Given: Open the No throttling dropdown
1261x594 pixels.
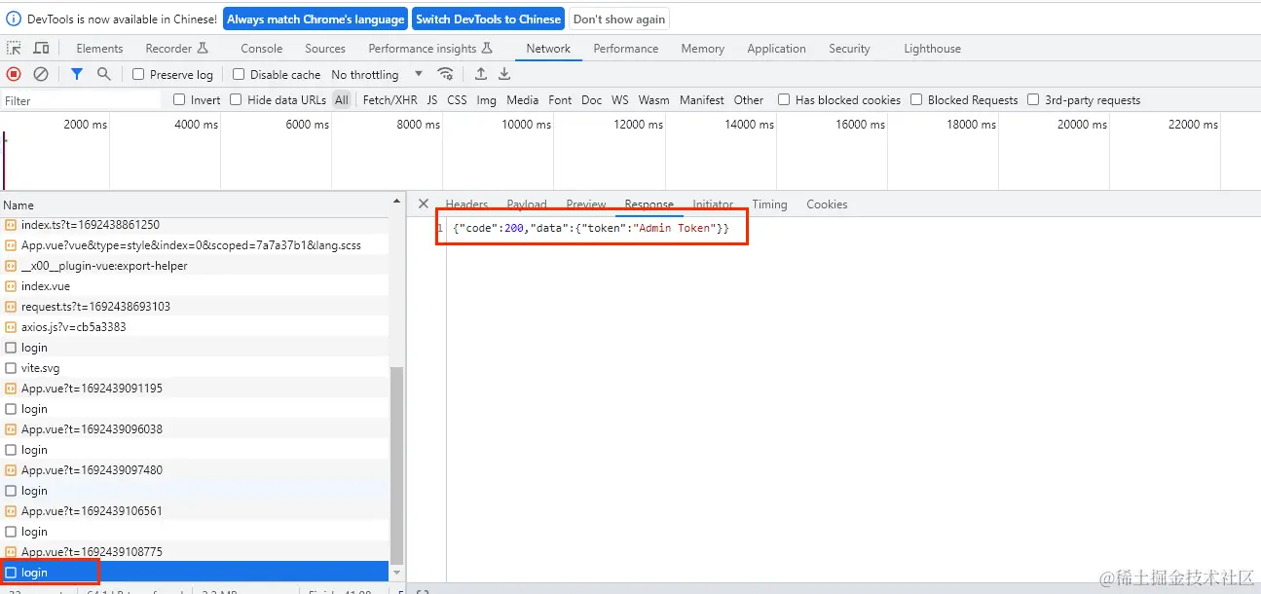Looking at the screenshot, I should pyautogui.click(x=378, y=74).
